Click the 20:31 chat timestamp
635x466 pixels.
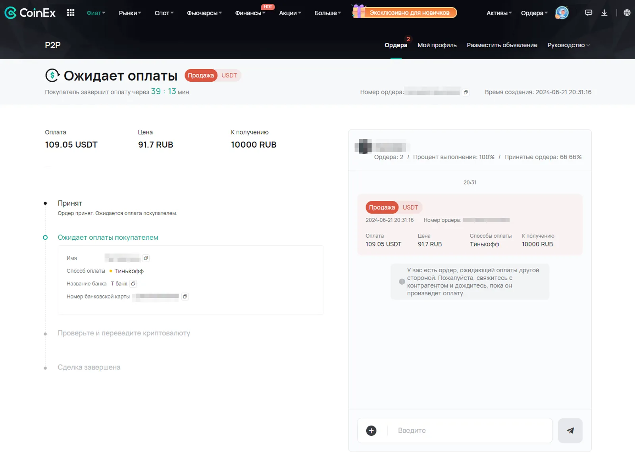pos(470,183)
